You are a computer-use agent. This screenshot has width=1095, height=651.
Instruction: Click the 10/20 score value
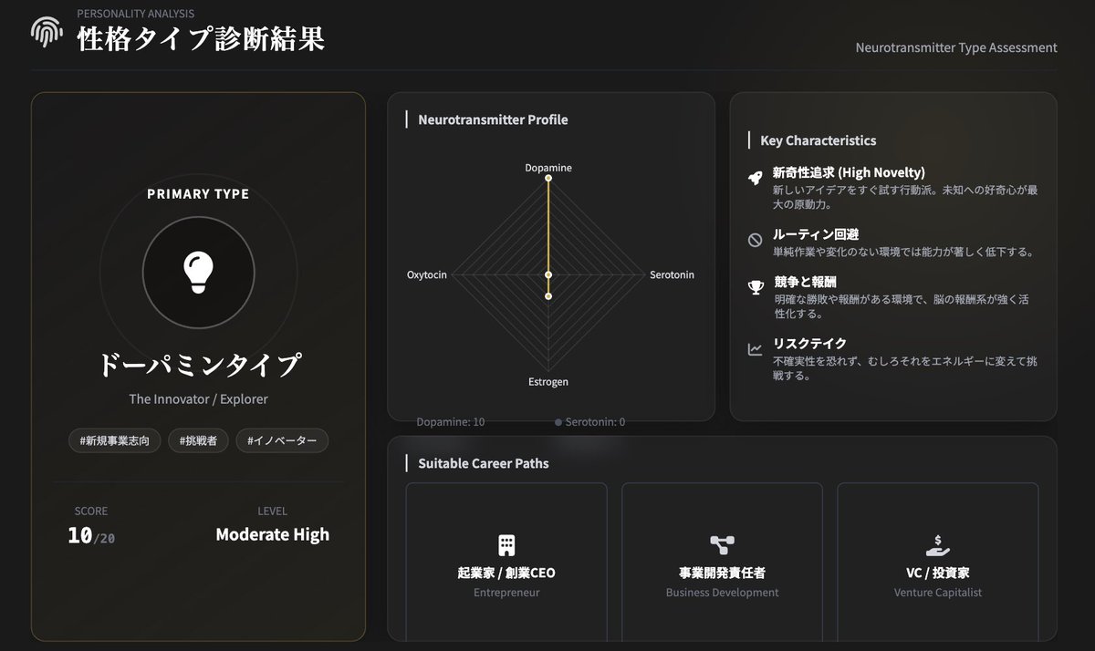91,535
